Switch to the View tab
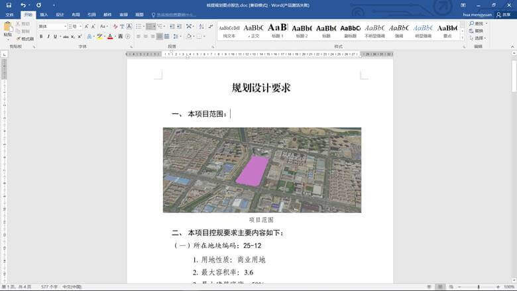Image resolution: width=517 pixels, height=291 pixels. click(x=139, y=15)
